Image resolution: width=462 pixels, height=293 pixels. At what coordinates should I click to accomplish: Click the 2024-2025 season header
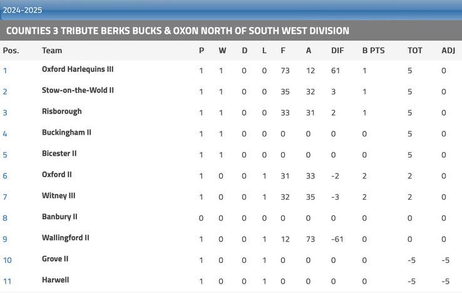click(x=23, y=10)
